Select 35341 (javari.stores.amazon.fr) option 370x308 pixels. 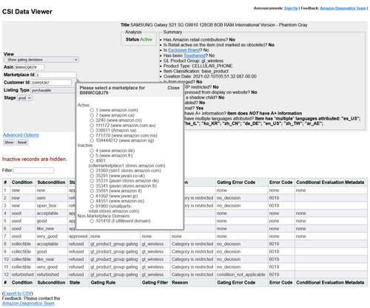92,186
